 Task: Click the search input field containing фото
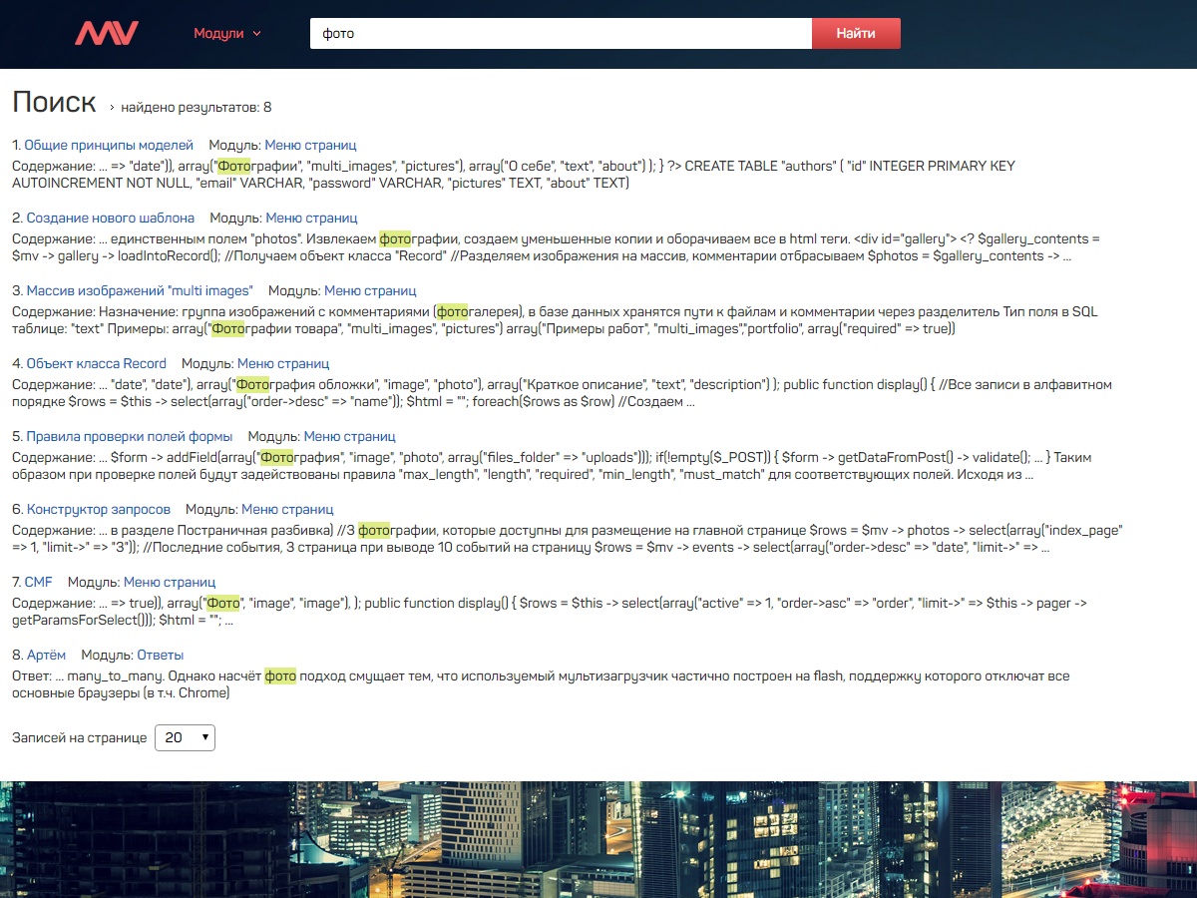pyautogui.click(x=561, y=33)
